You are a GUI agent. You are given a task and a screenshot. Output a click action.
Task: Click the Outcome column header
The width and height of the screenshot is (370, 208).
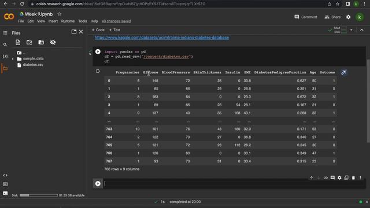pyautogui.click(x=327, y=72)
